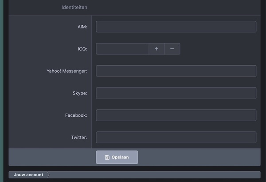Click the arrow after Jouw account breadcrumb
The height and width of the screenshot is (182, 266).
48,175
